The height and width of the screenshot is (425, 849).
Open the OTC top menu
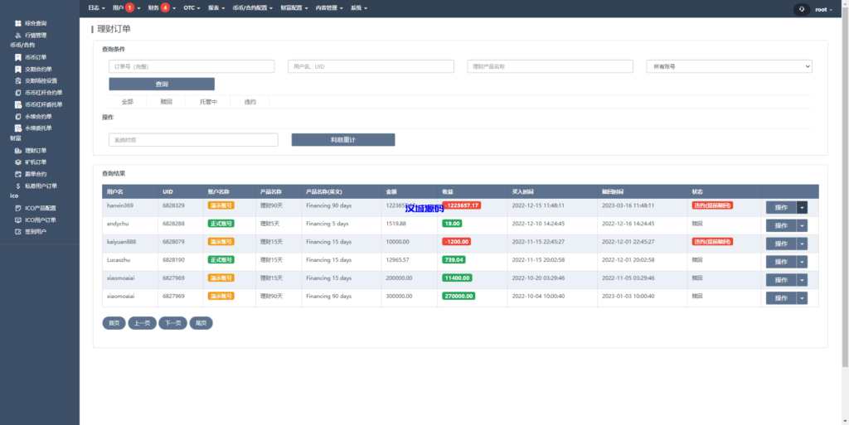click(192, 7)
